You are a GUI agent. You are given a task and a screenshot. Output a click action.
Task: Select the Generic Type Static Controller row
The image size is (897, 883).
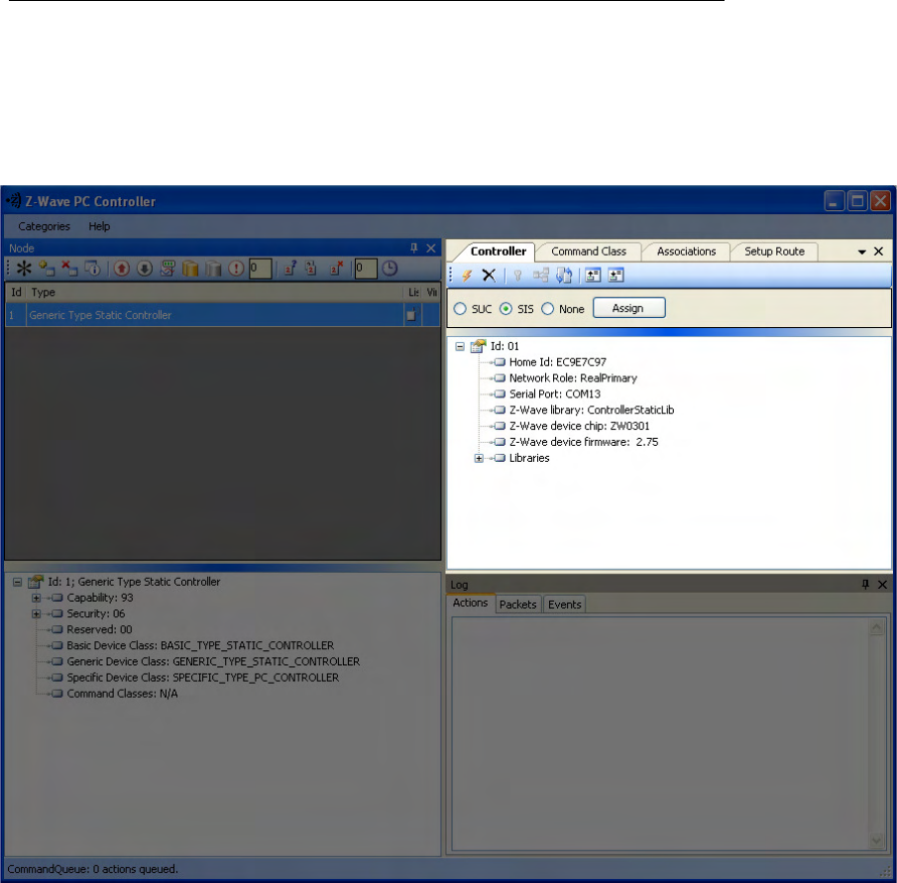222,315
